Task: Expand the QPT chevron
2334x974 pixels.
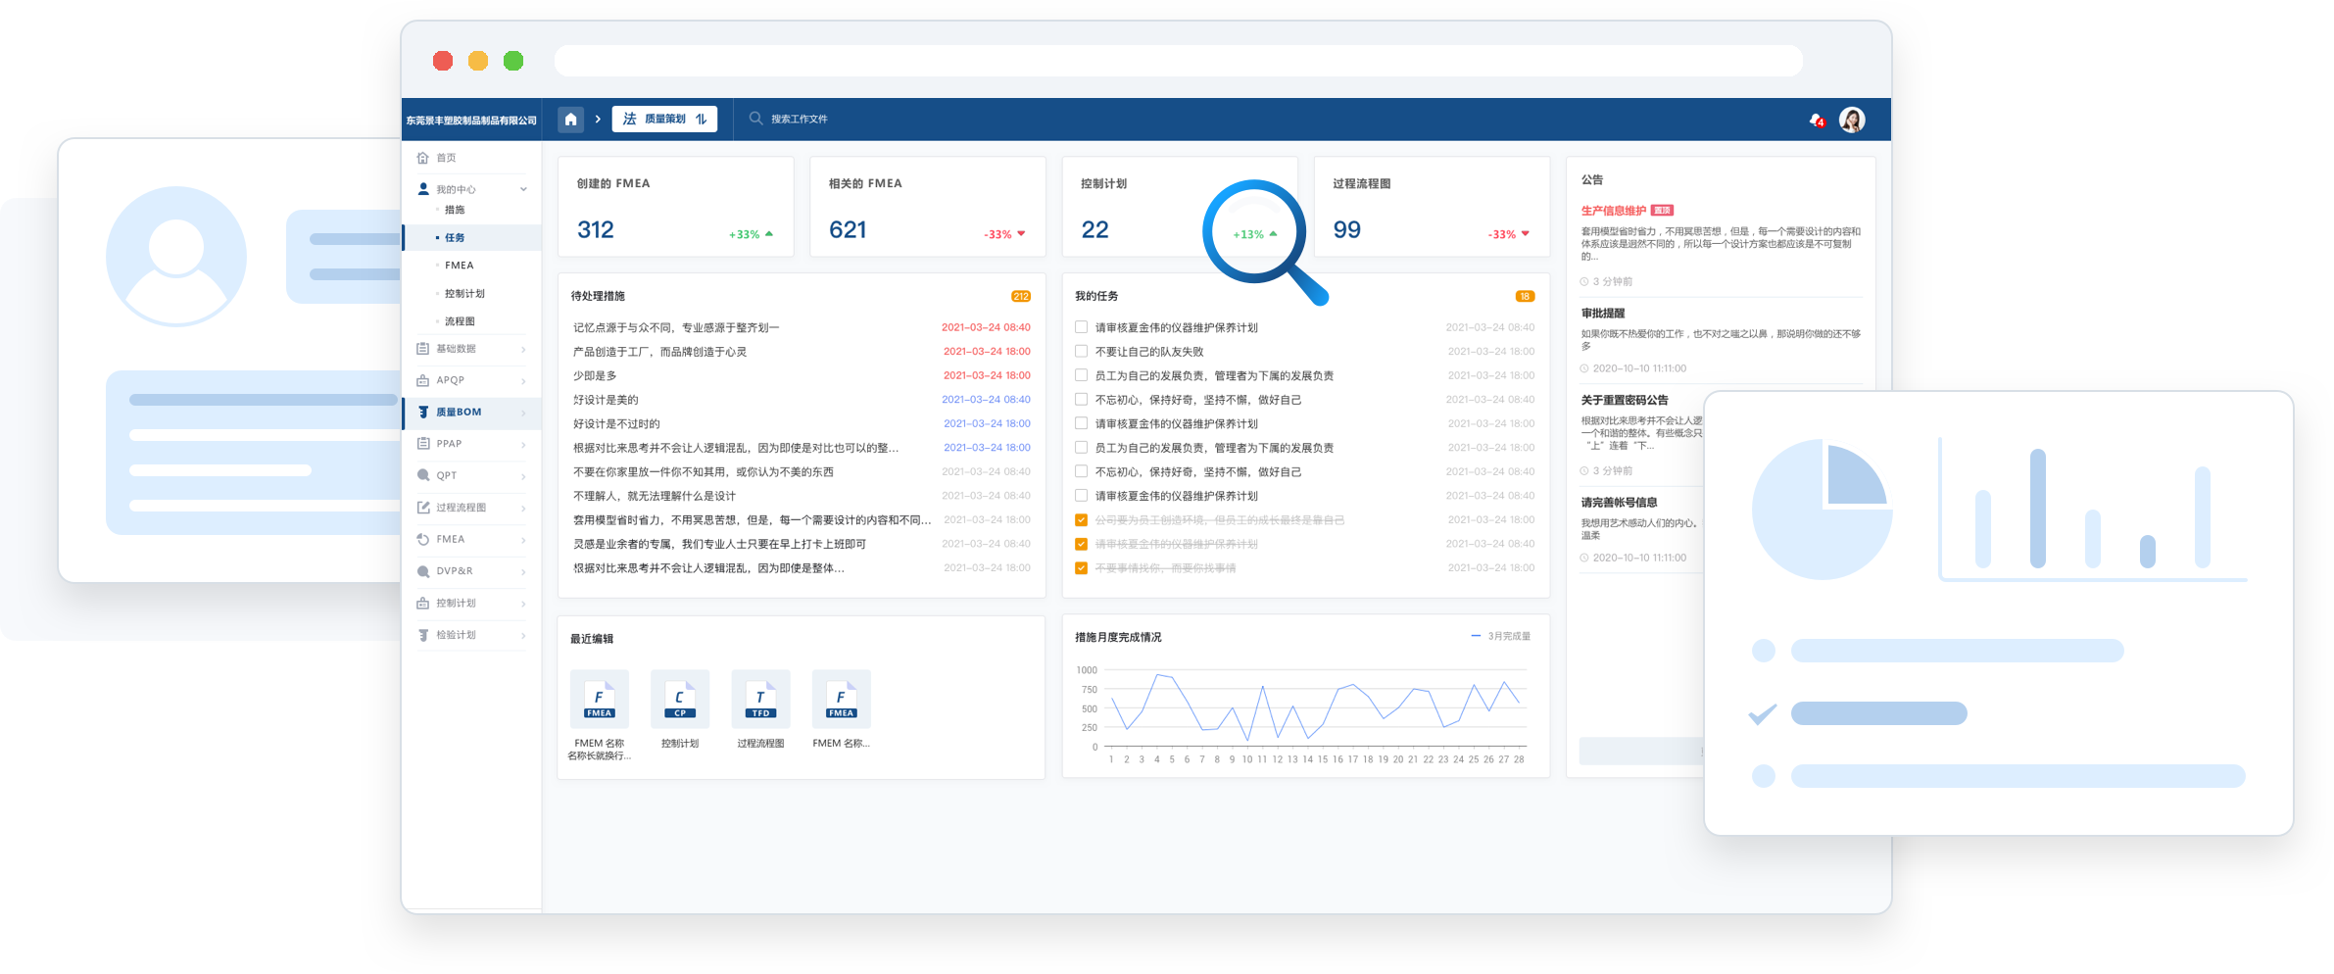Action: click(523, 476)
